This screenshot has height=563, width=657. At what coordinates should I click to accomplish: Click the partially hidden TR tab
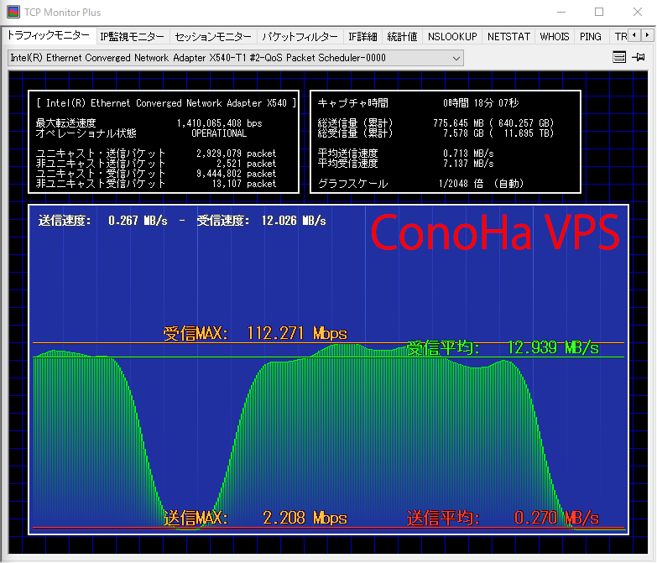619,37
